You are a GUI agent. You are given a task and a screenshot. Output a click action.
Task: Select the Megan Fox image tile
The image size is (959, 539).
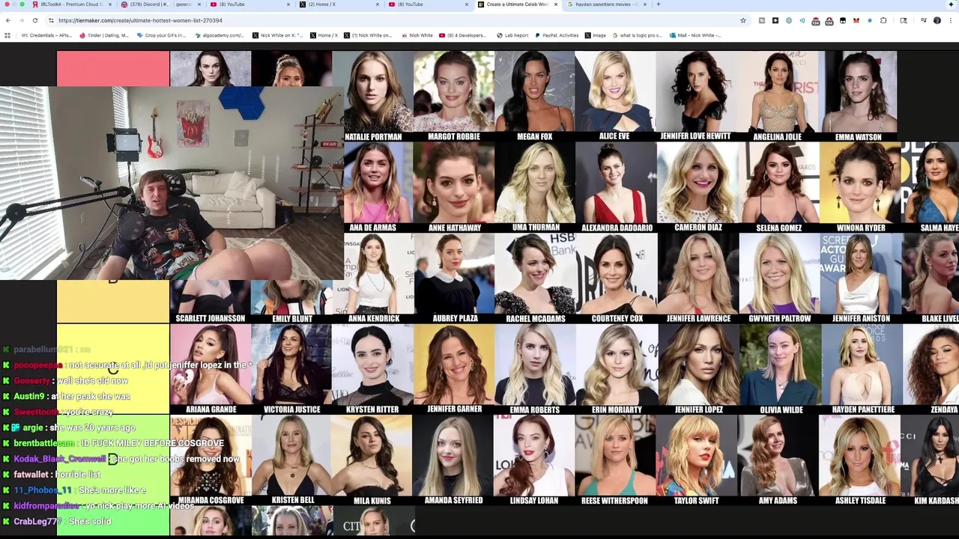(534, 97)
